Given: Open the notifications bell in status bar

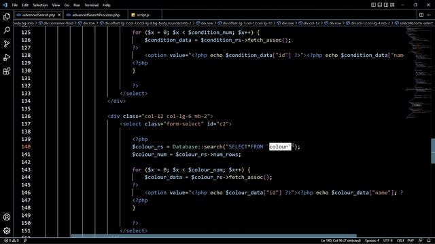Looking at the screenshot, I should pos(429,241).
